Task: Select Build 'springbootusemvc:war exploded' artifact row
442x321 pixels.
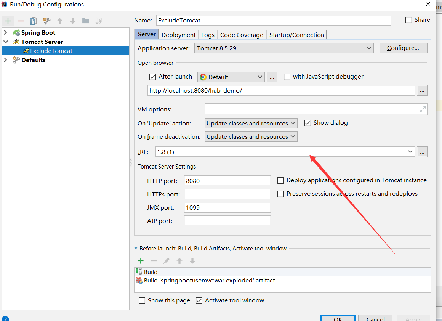Action: [283, 280]
